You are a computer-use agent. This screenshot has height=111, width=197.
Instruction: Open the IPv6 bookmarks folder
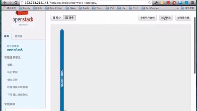(110, 8)
